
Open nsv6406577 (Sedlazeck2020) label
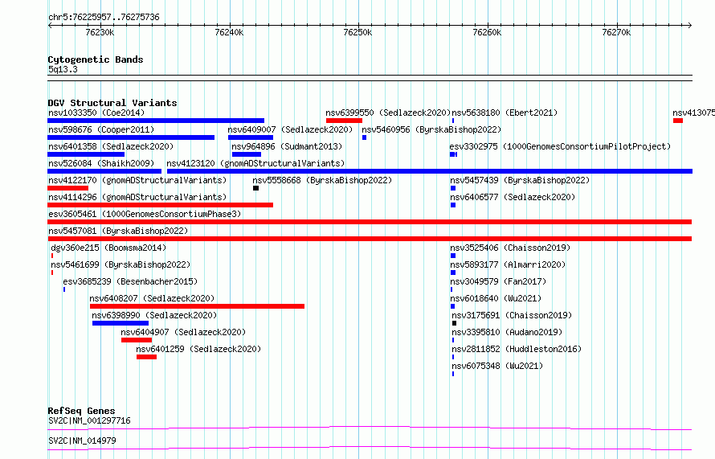(513, 197)
